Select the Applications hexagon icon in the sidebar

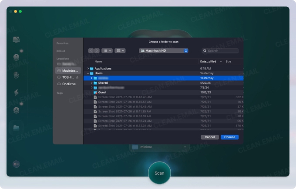coord(16,110)
